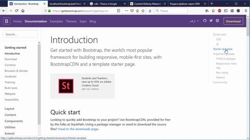Click the Bootstrap B logo

pos(7,21)
